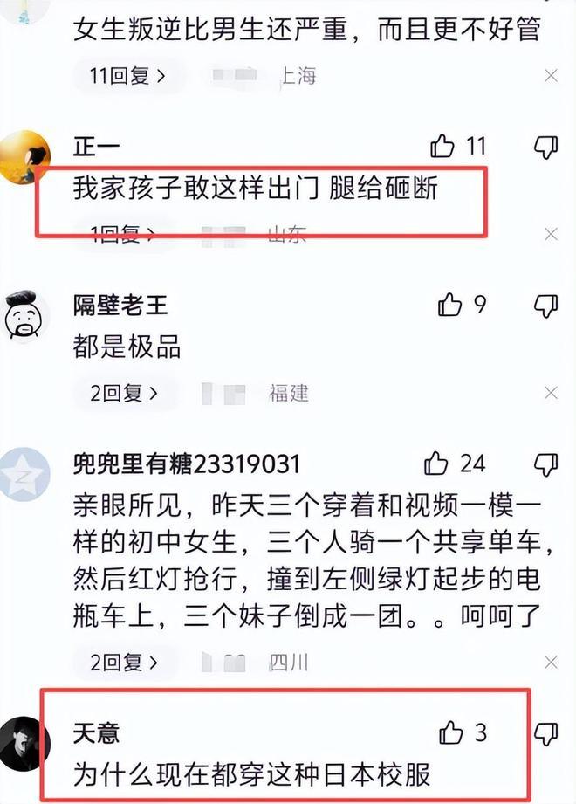Like 天意's comment about school uniforms

click(451, 732)
